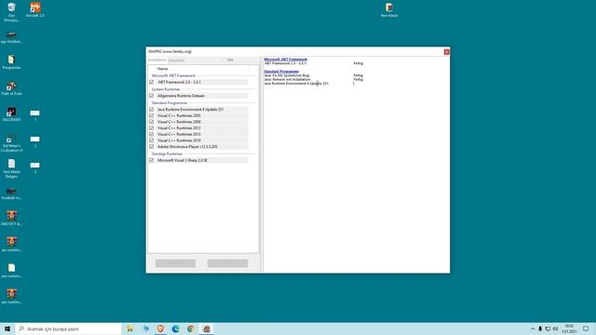Open the Programlar folder on desktop
Screen dimensions: 596x335
coord(11,62)
